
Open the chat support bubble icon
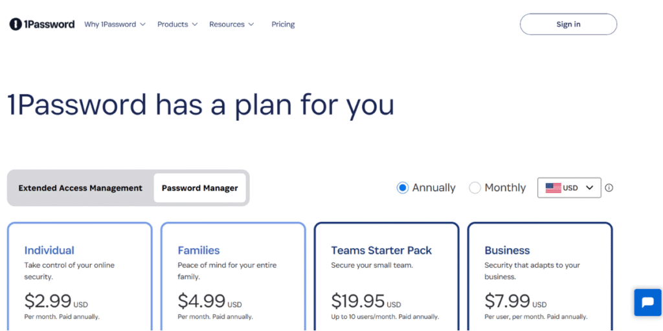[647, 302]
